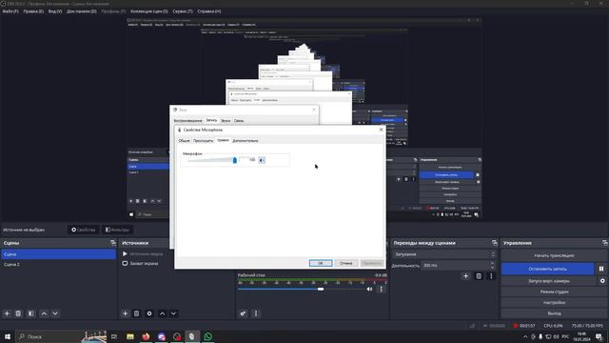Open WhatsApp from the taskbar
The width and height of the screenshot is (609, 343).
(208, 336)
